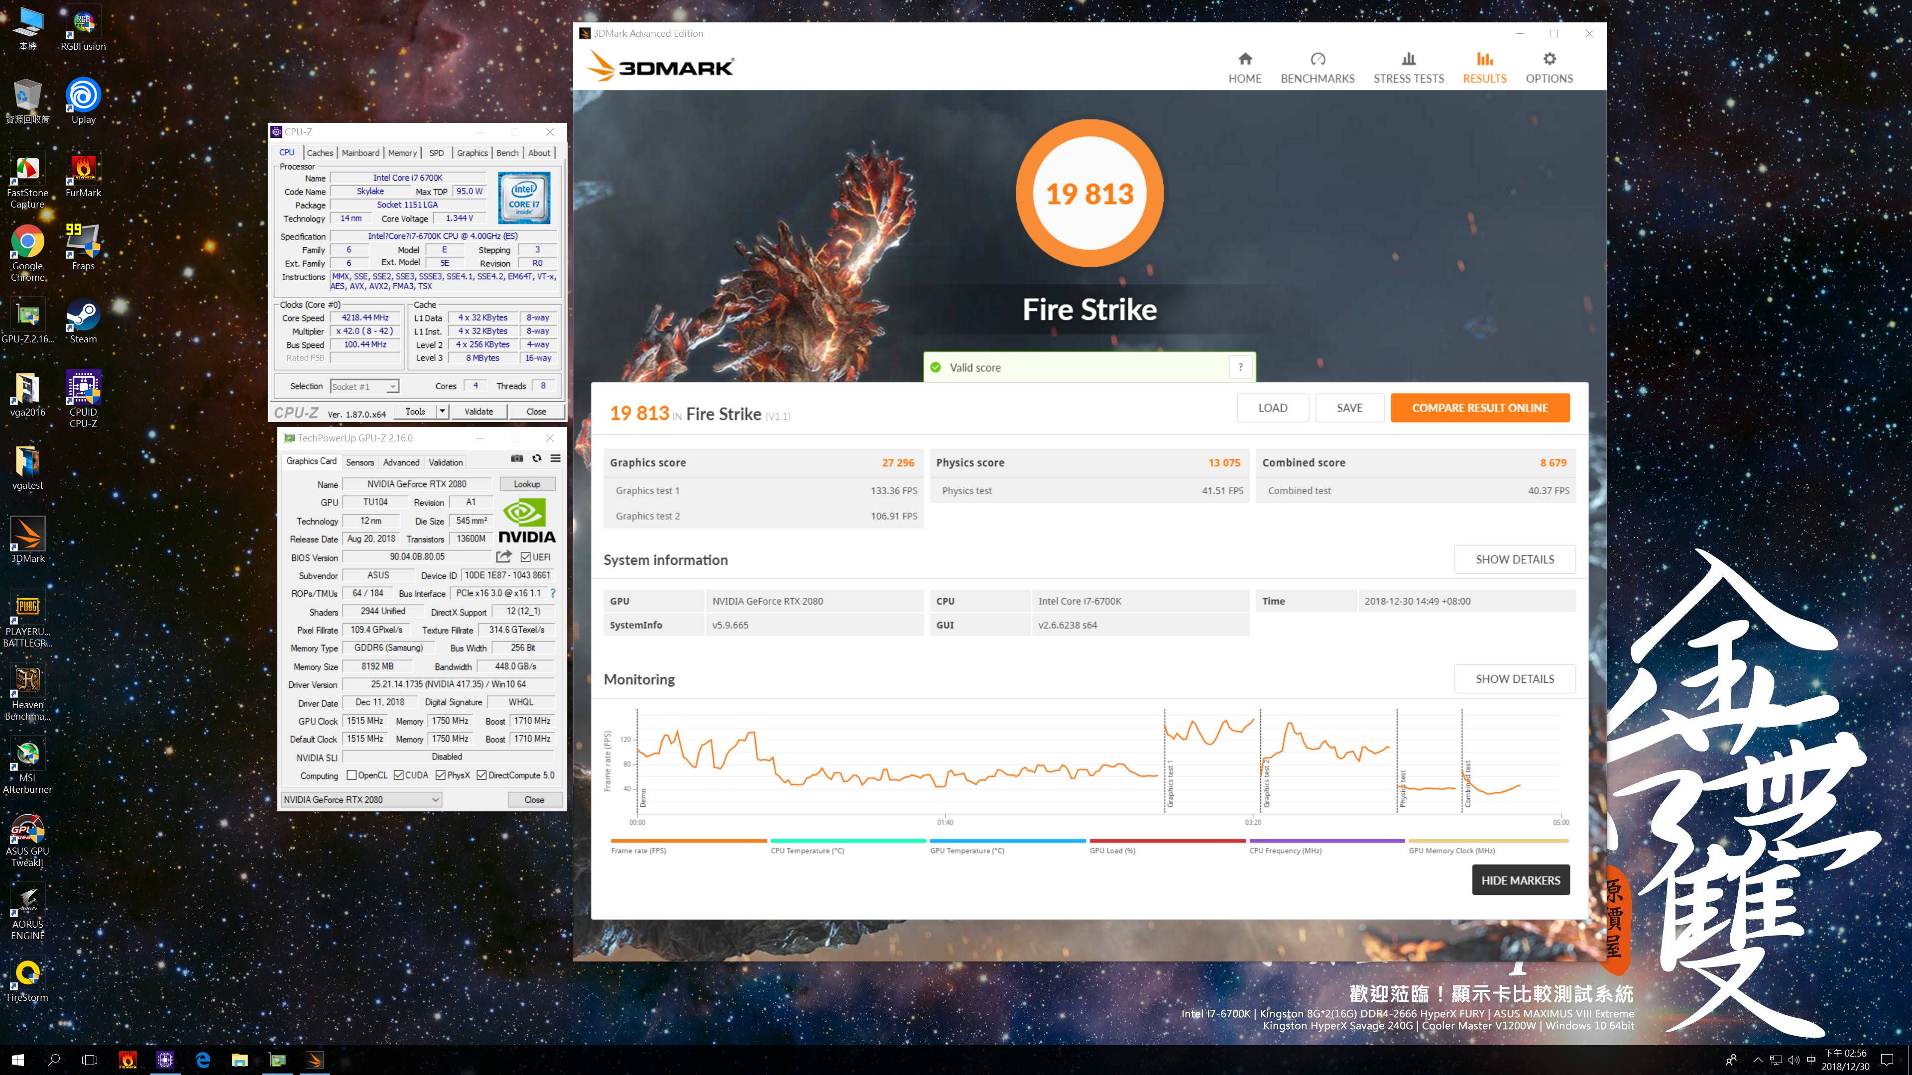Toggle DirectCompute 5.0 checkbox
The width and height of the screenshot is (1912, 1075).
click(x=481, y=775)
